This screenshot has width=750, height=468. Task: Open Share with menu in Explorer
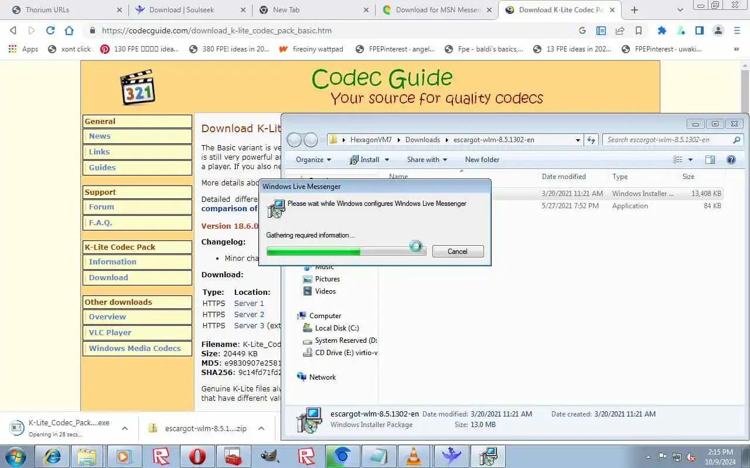427,160
